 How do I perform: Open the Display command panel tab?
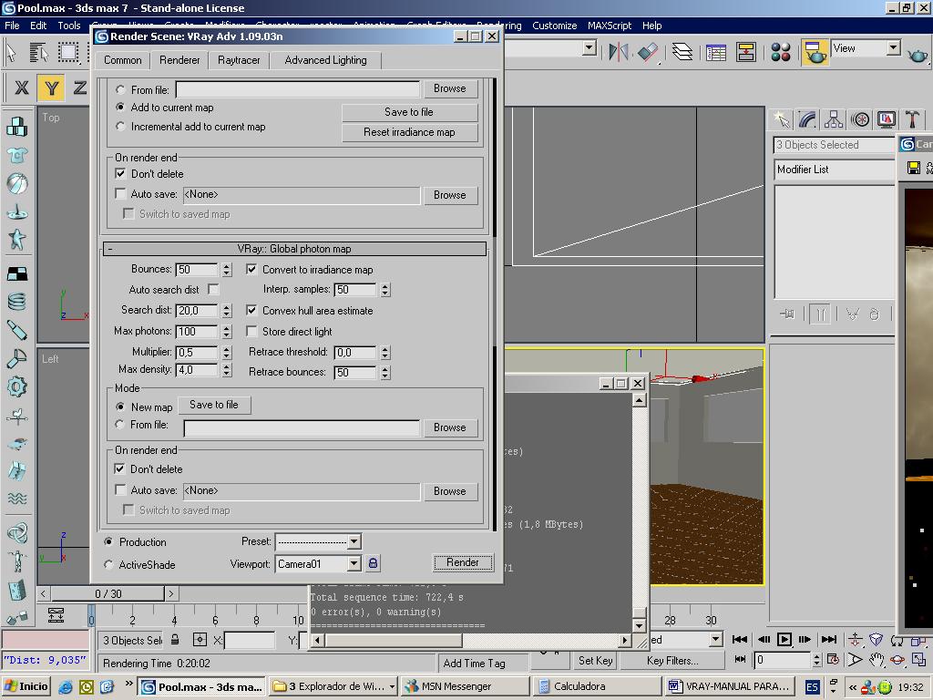coord(886,119)
